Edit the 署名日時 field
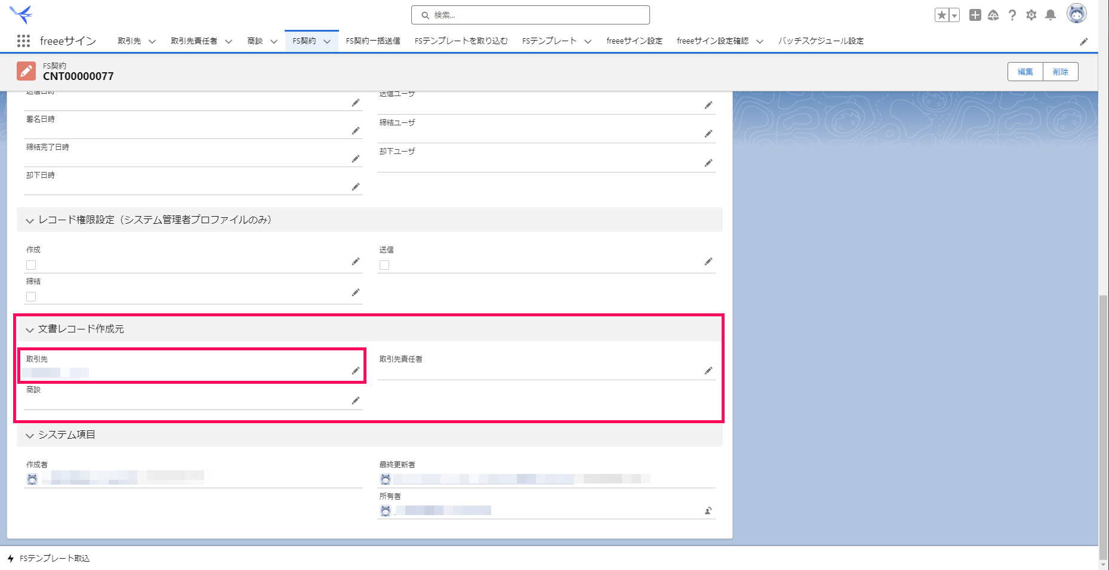The width and height of the screenshot is (1109, 570). pyautogui.click(x=356, y=131)
